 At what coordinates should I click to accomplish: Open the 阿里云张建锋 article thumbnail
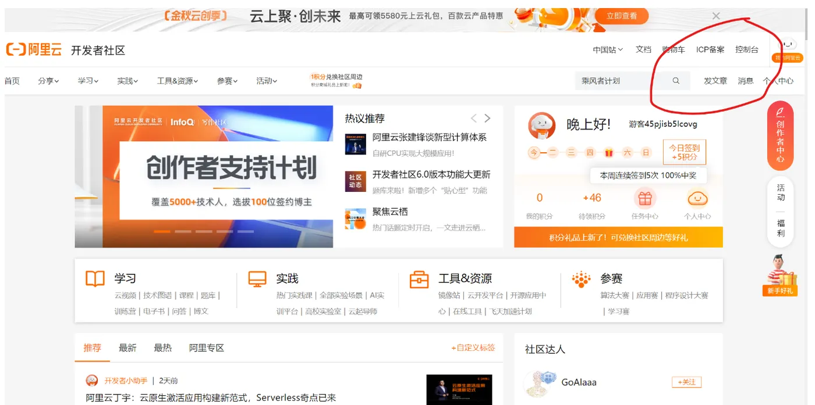[x=355, y=143]
